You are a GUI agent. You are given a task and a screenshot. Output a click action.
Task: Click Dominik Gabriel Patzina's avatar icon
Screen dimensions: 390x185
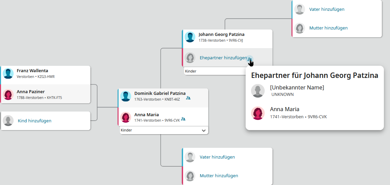(126, 96)
